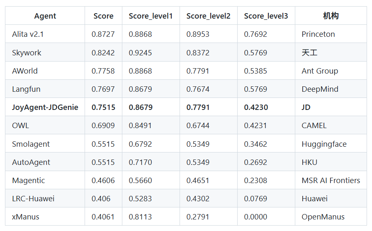Click JoyAgent-JDGenie level2 score 0.7791
Viewport: 372px width, 231px height.
[x=209, y=107]
